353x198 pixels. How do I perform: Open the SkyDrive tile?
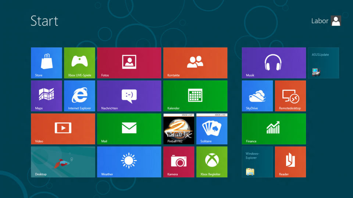[257, 96]
